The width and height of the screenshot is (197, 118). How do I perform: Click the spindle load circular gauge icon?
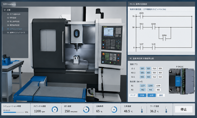click(114, 110)
